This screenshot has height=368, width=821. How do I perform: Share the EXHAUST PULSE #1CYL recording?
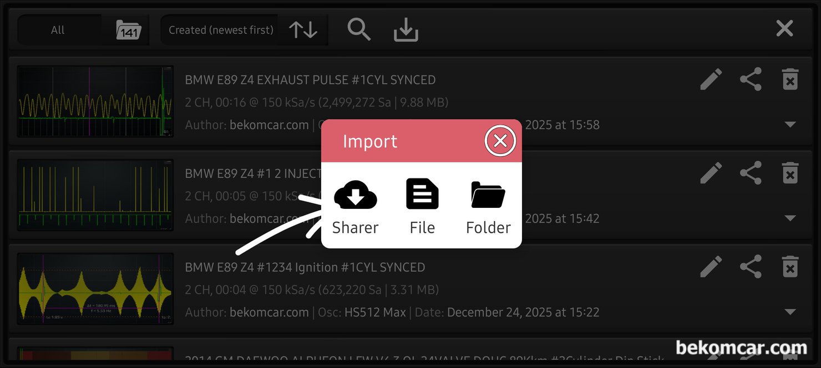pyautogui.click(x=751, y=79)
